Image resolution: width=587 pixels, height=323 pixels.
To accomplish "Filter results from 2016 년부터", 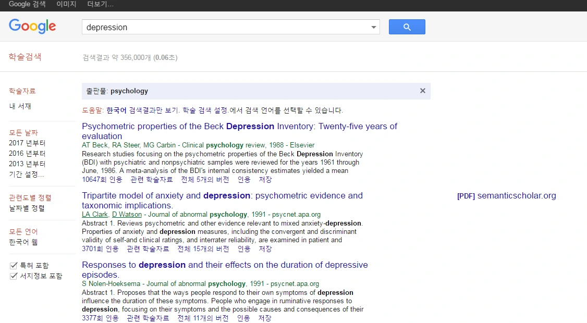I will click(x=27, y=154).
